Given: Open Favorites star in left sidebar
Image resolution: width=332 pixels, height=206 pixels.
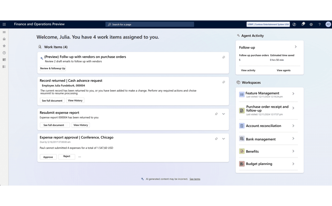Looking at the screenshot, I should click(x=4, y=46).
